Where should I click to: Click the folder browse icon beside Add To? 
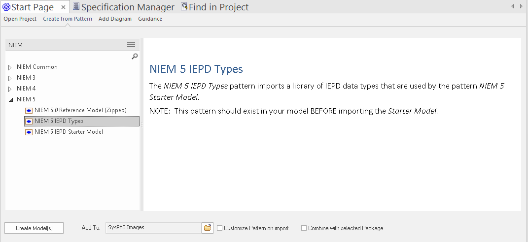pyautogui.click(x=208, y=228)
